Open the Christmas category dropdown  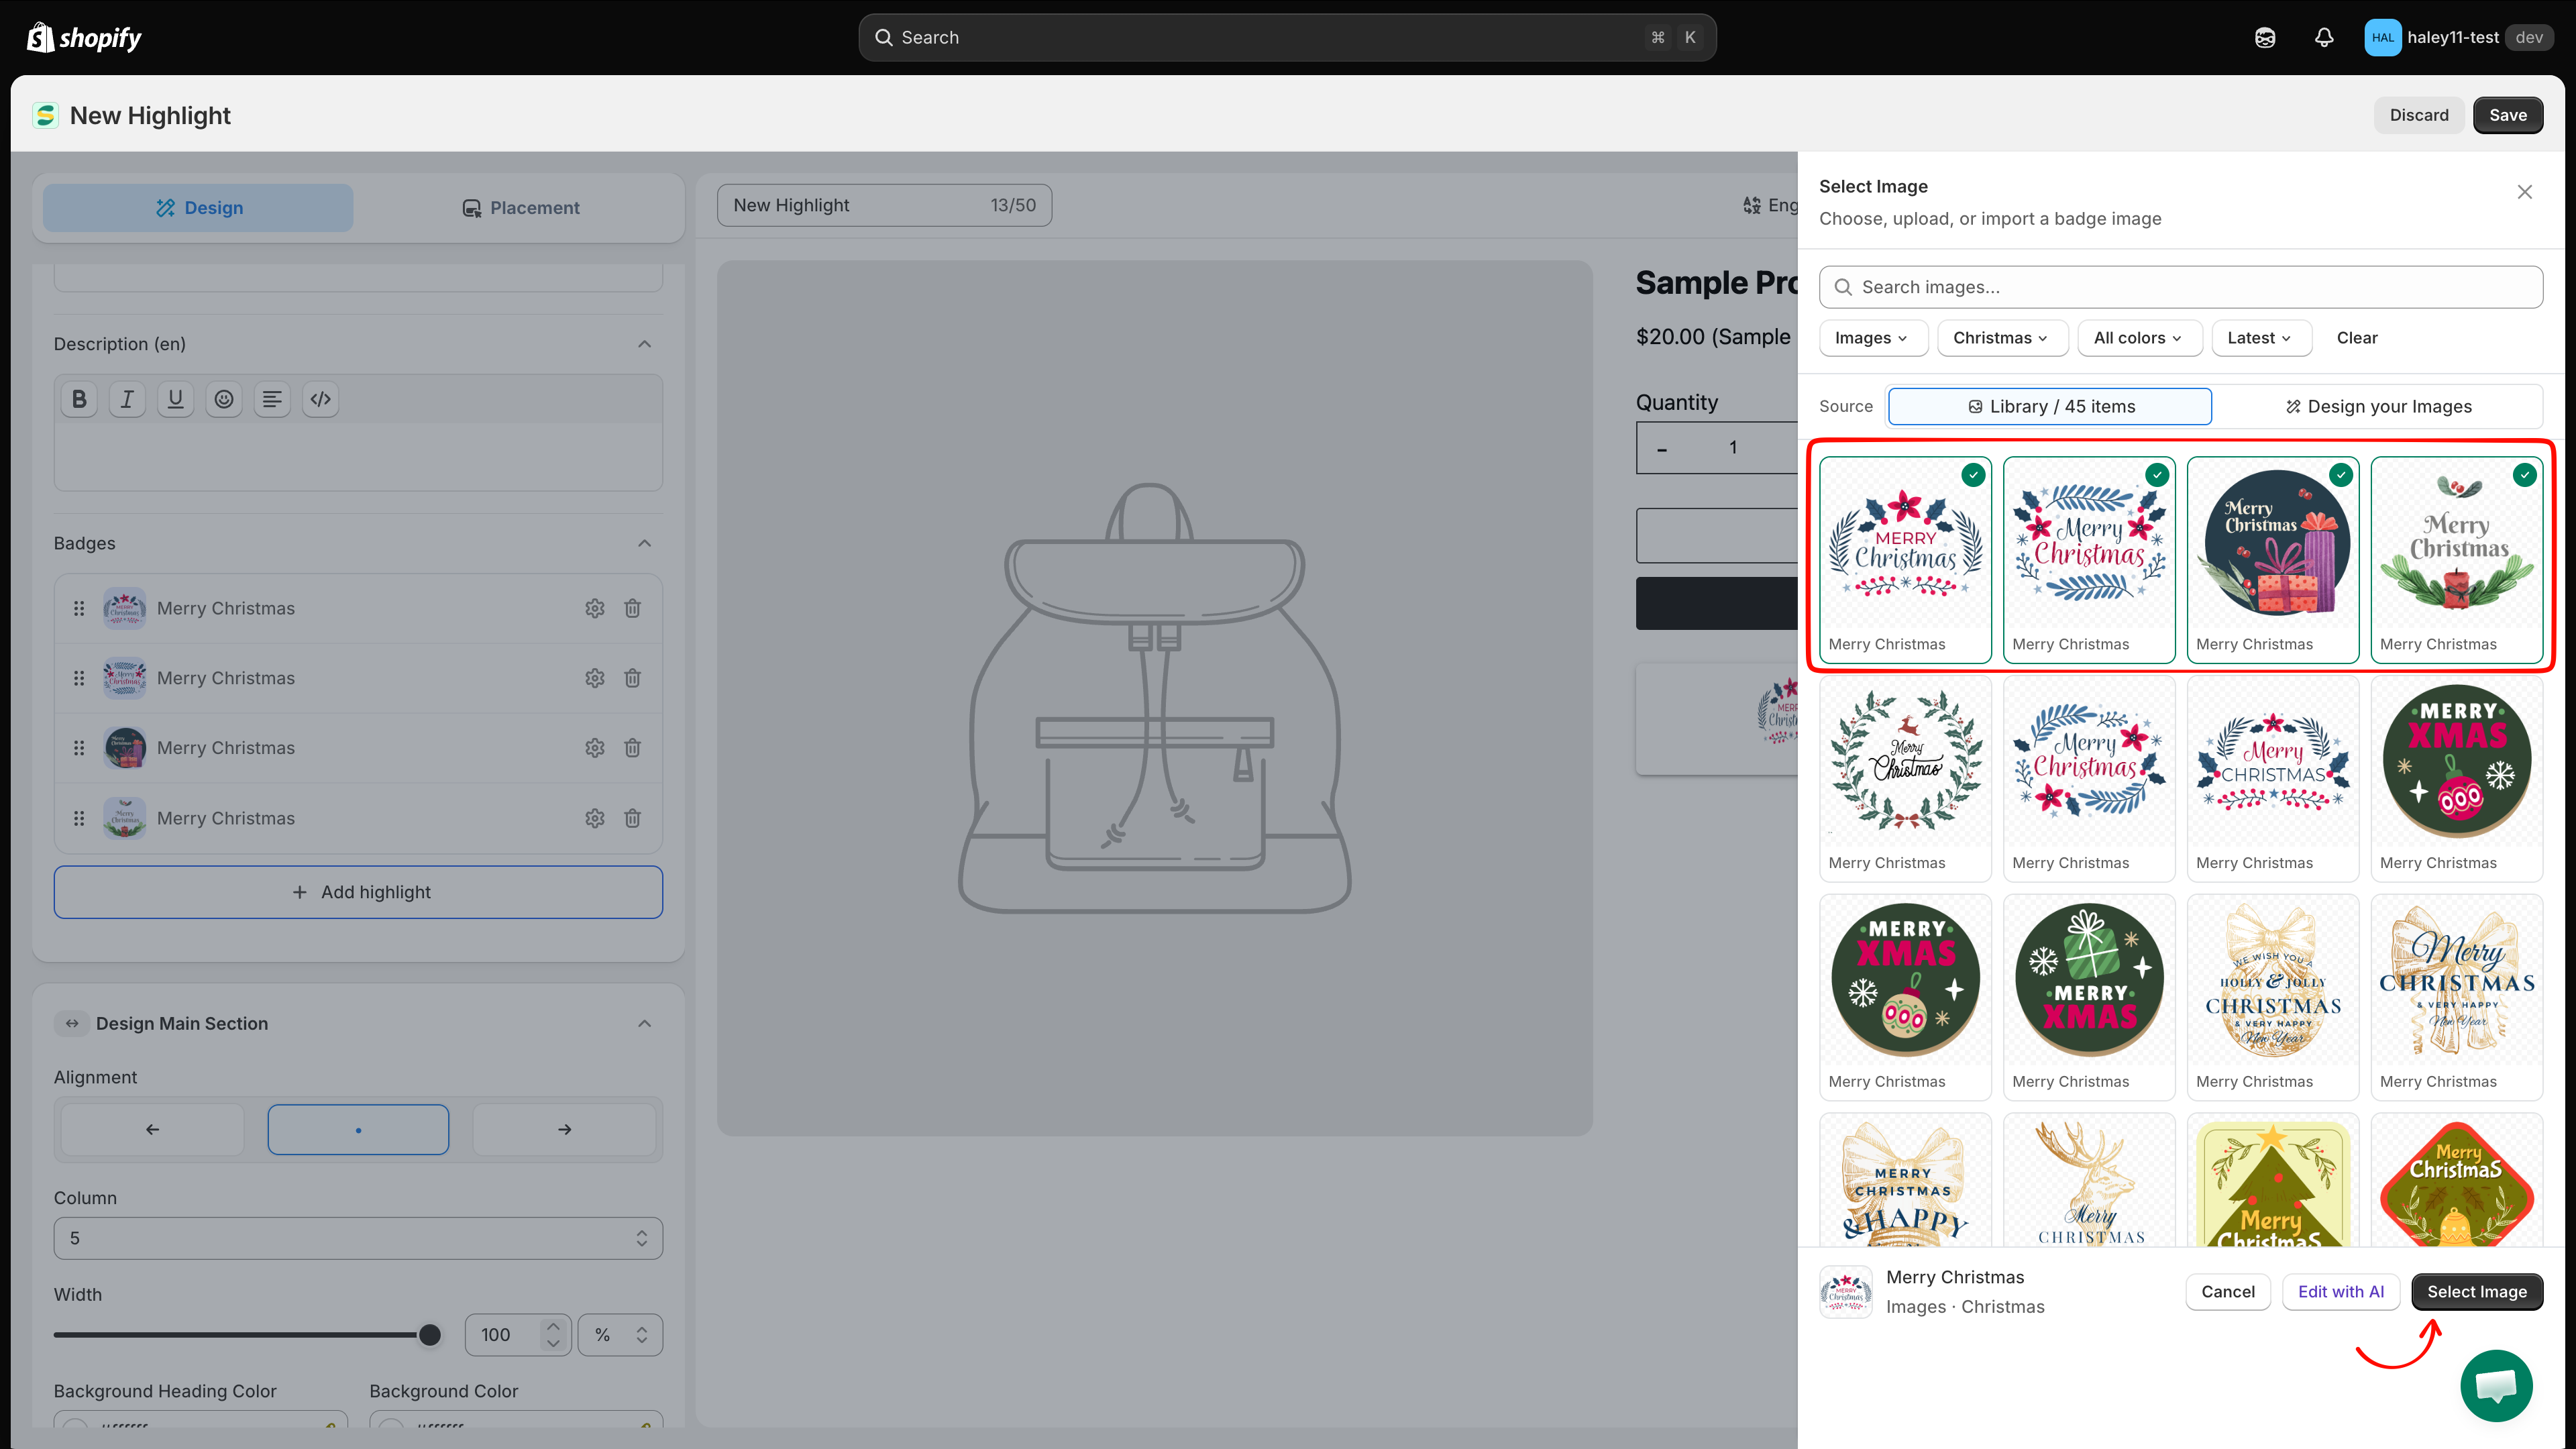coord(2001,338)
